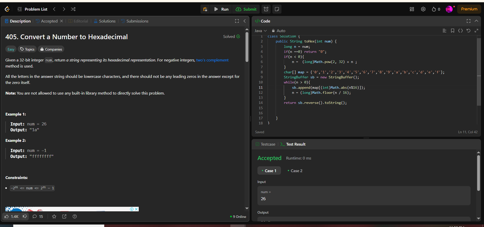Dislike the problem thumbs-down icon
Image resolution: width=484 pixels, height=227 pixels.
25,217
